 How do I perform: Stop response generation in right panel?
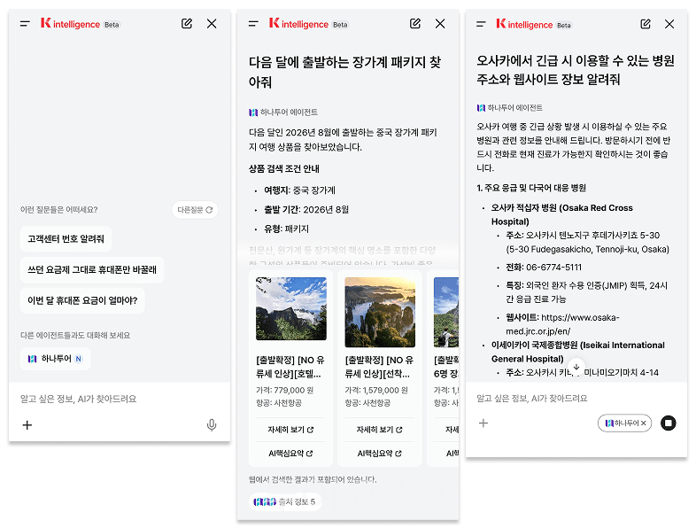click(668, 423)
